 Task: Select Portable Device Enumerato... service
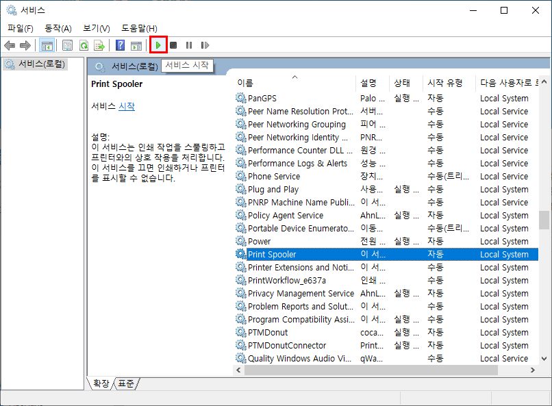click(x=386, y=228)
